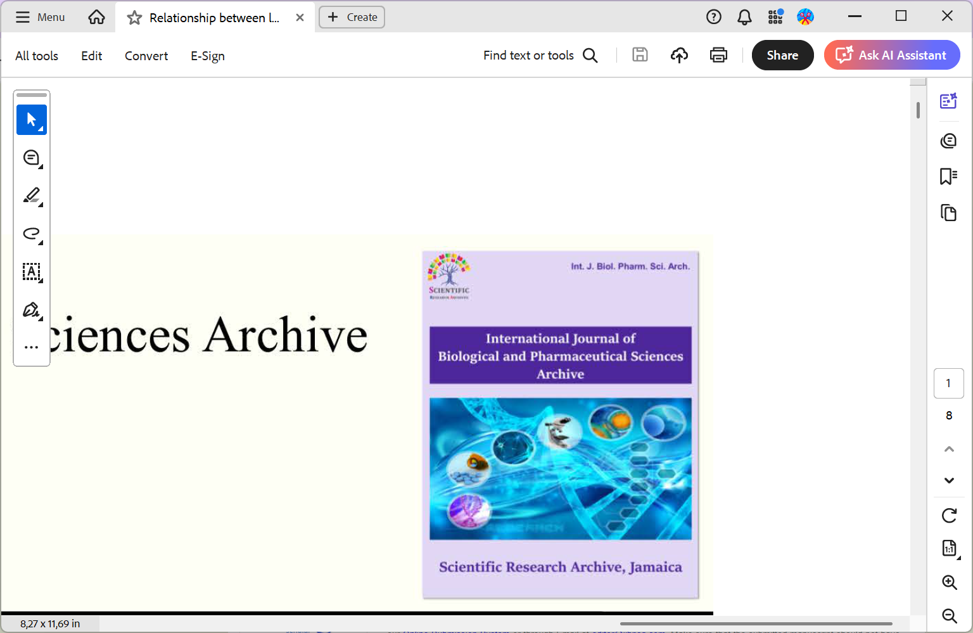The width and height of the screenshot is (973, 633).
Task: Click the horizontal scrollbar thumb
Action: point(756,624)
